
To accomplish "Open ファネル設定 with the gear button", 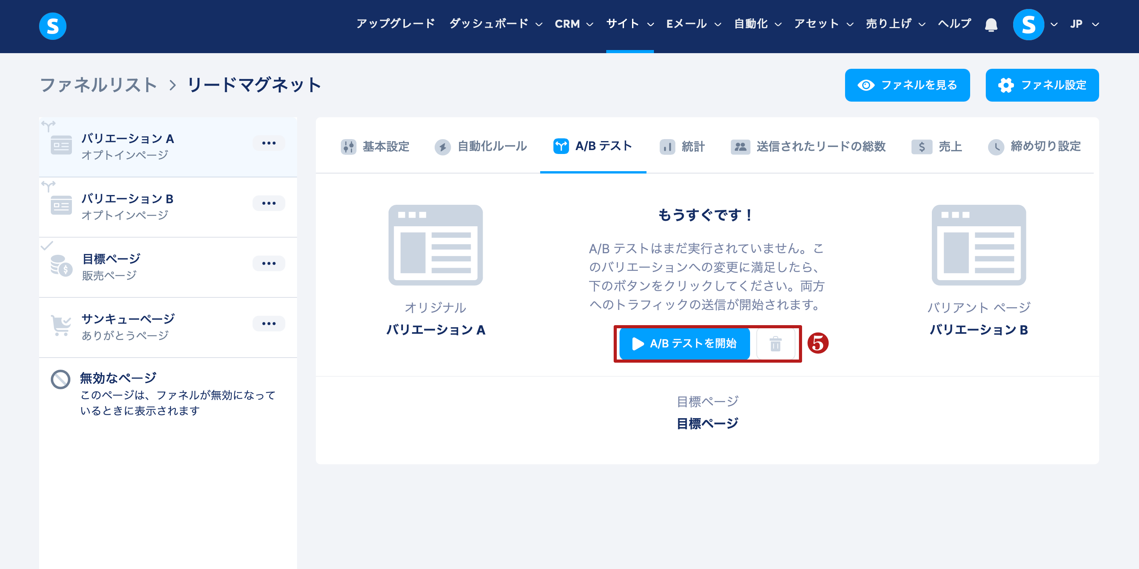I will [x=1042, y=85].
